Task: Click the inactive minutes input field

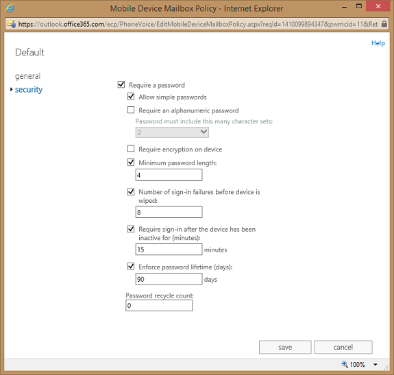Action: (169, 250)
